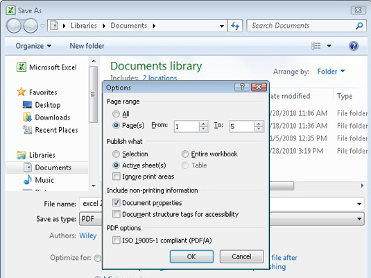Expand the Save as type dropdown arrow
The height and width of the screenshot is (278, 371).
[x=359, y=219]
